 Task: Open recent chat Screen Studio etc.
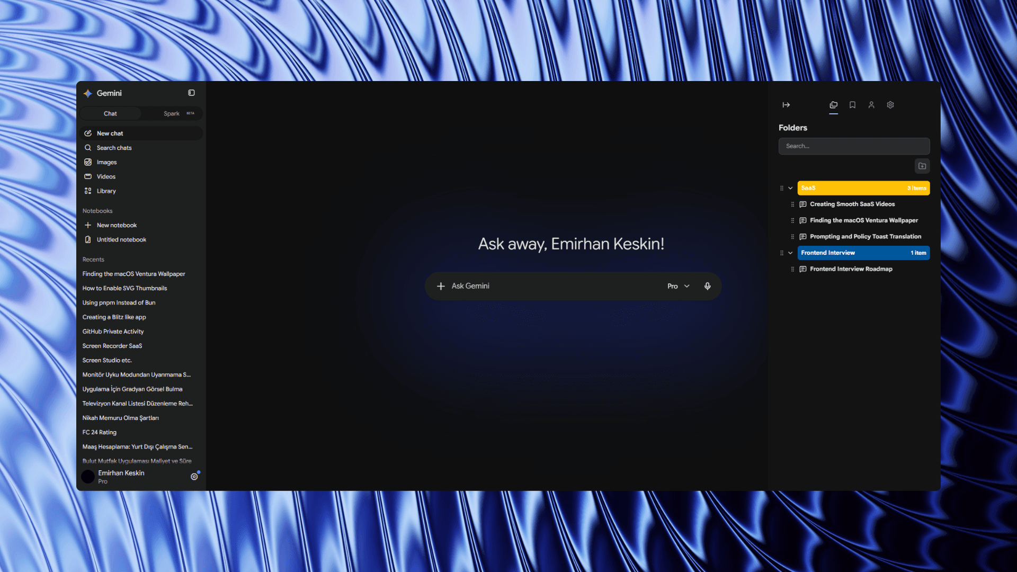(x=107, y=360)
